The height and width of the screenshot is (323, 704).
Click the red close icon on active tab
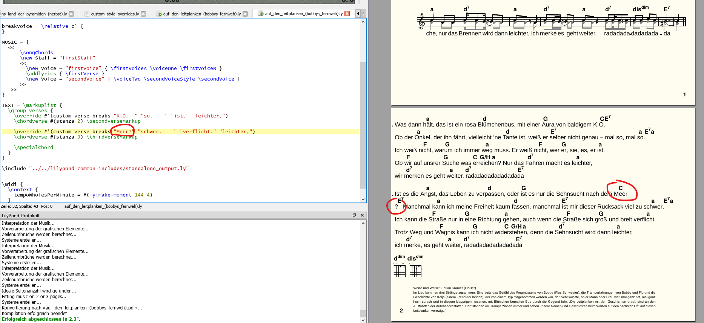[347, 14]
